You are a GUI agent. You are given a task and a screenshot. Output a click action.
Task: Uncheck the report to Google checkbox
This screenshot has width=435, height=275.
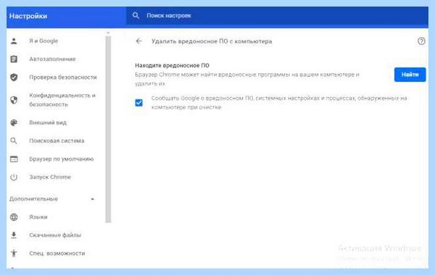click(x=138, y=103)
